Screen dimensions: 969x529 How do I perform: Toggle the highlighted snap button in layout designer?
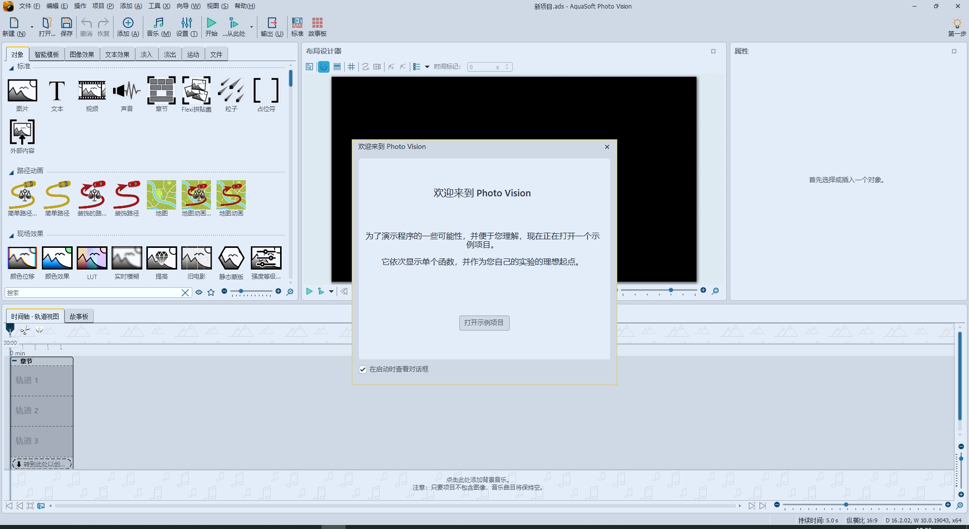click(x=324, y=67)
